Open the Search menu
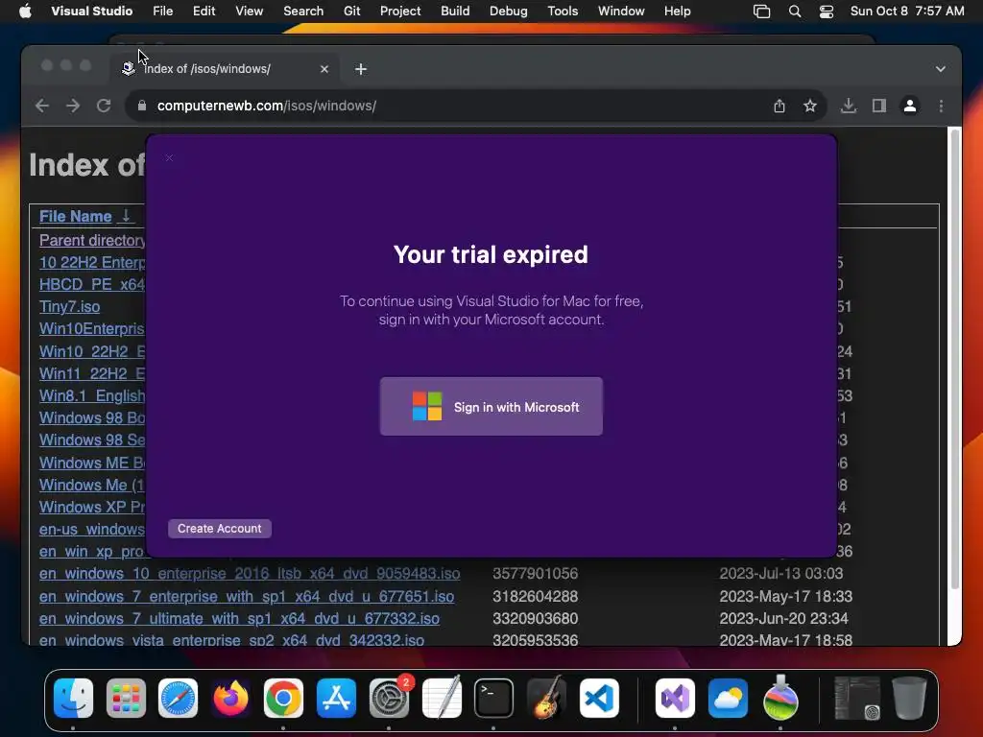983x737 pixels. [303, 11]
